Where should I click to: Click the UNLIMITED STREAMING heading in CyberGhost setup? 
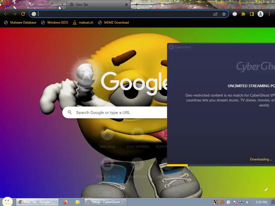251,86
